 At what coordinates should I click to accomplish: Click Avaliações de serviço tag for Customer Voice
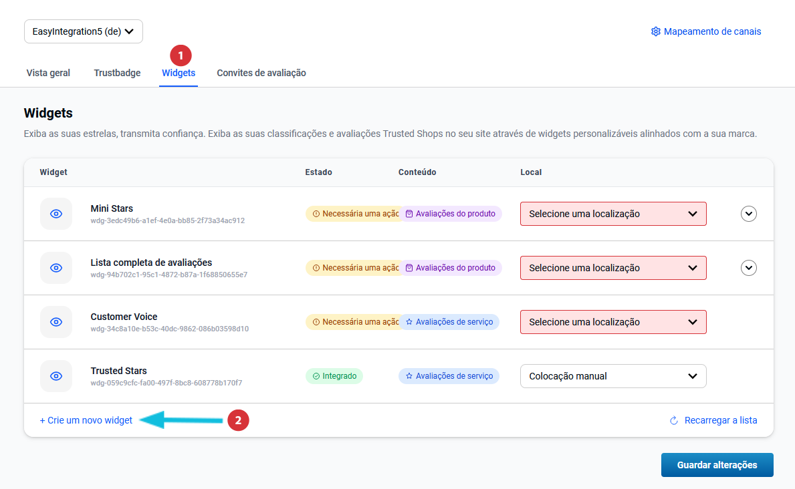pos(449,322)
